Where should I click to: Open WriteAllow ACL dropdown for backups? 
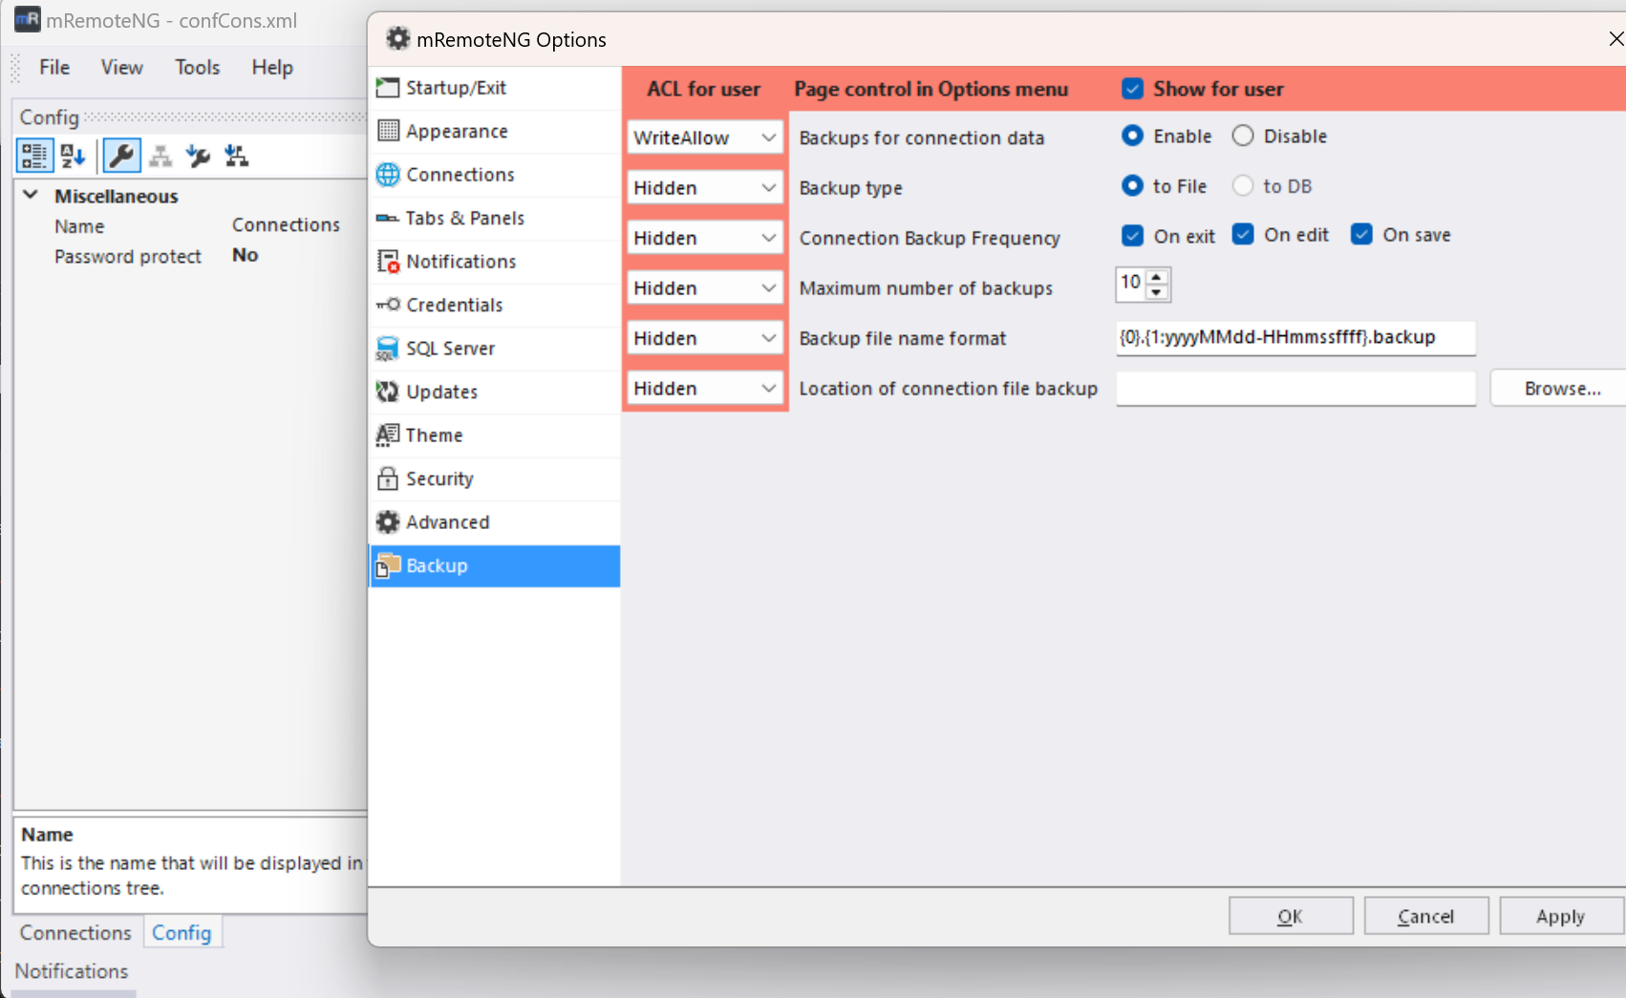[x=705, y=138]
